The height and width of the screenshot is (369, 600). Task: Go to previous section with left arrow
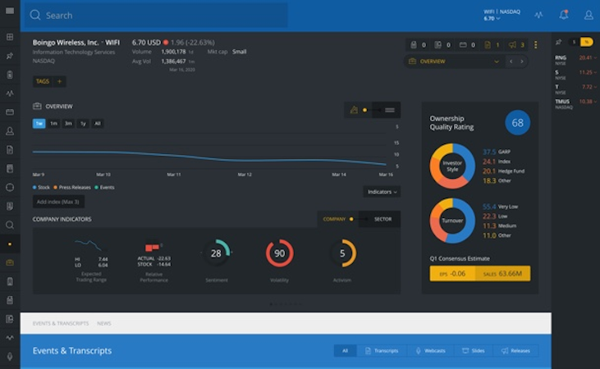[x=511, y=61]
